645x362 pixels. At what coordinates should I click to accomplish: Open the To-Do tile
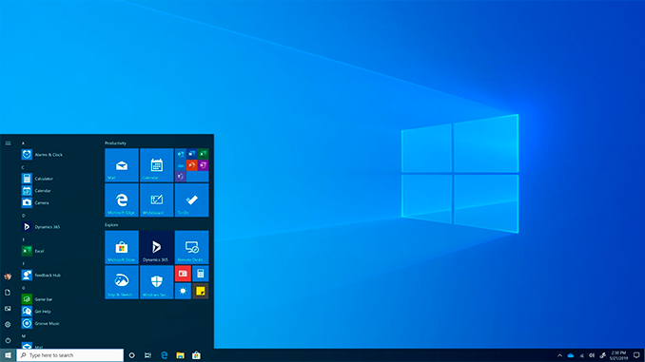click(191, 200)
